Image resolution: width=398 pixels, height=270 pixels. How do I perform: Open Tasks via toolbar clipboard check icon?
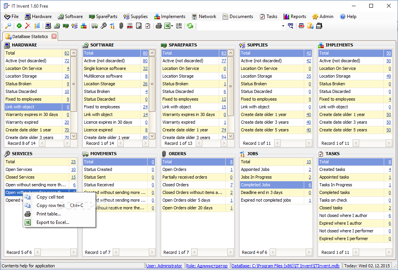148,26
